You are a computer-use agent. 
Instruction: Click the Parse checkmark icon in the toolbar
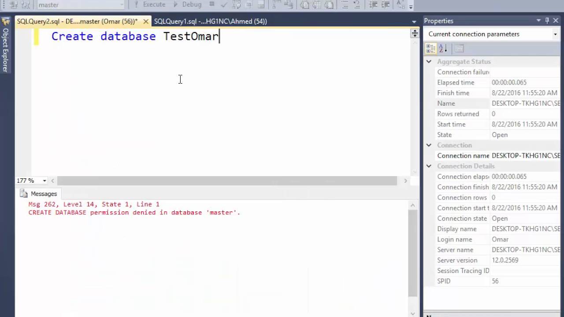click(224, 4)
